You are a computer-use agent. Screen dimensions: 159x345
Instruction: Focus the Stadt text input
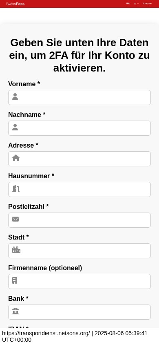(79, 251)
